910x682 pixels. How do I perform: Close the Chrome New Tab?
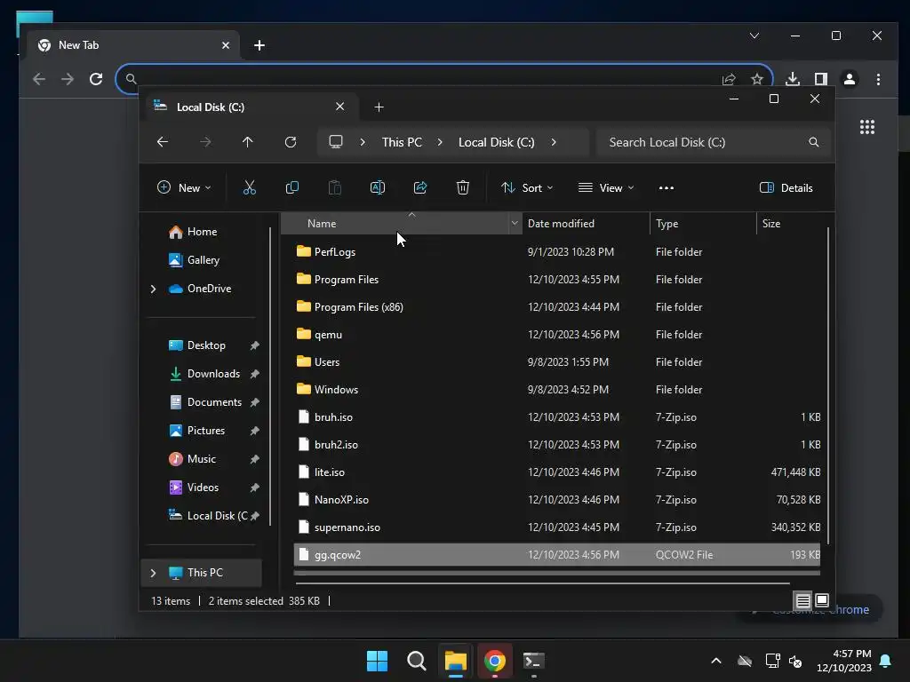tap(226, 45)
